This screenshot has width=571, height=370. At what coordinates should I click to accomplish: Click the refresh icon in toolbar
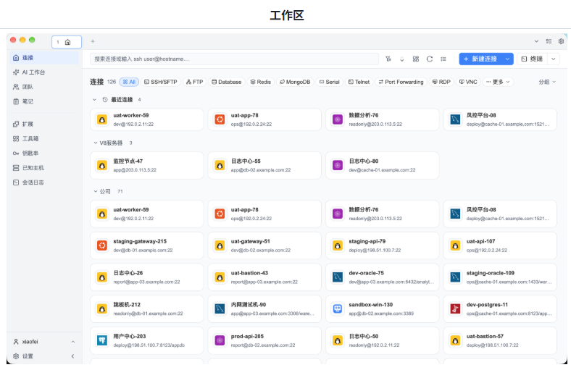(x=430, y=59)
